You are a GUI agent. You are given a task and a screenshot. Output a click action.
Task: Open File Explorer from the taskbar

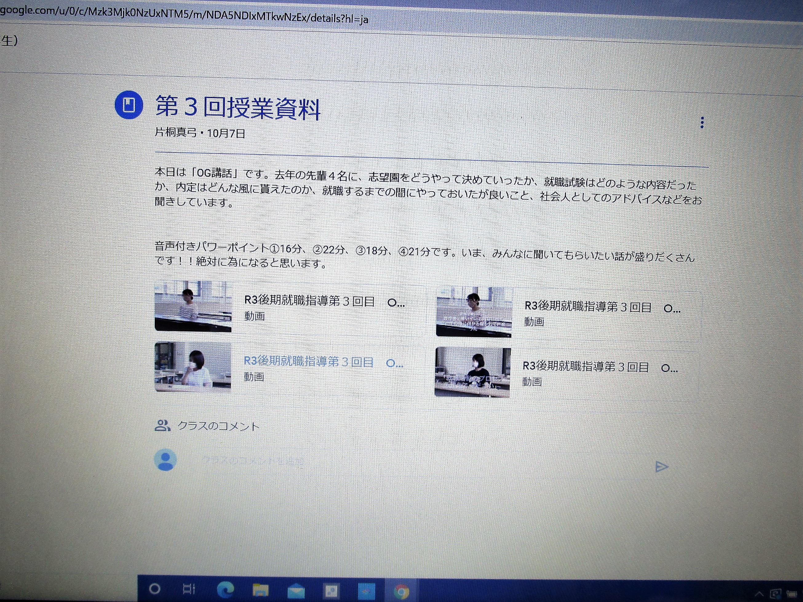[260, 590]
